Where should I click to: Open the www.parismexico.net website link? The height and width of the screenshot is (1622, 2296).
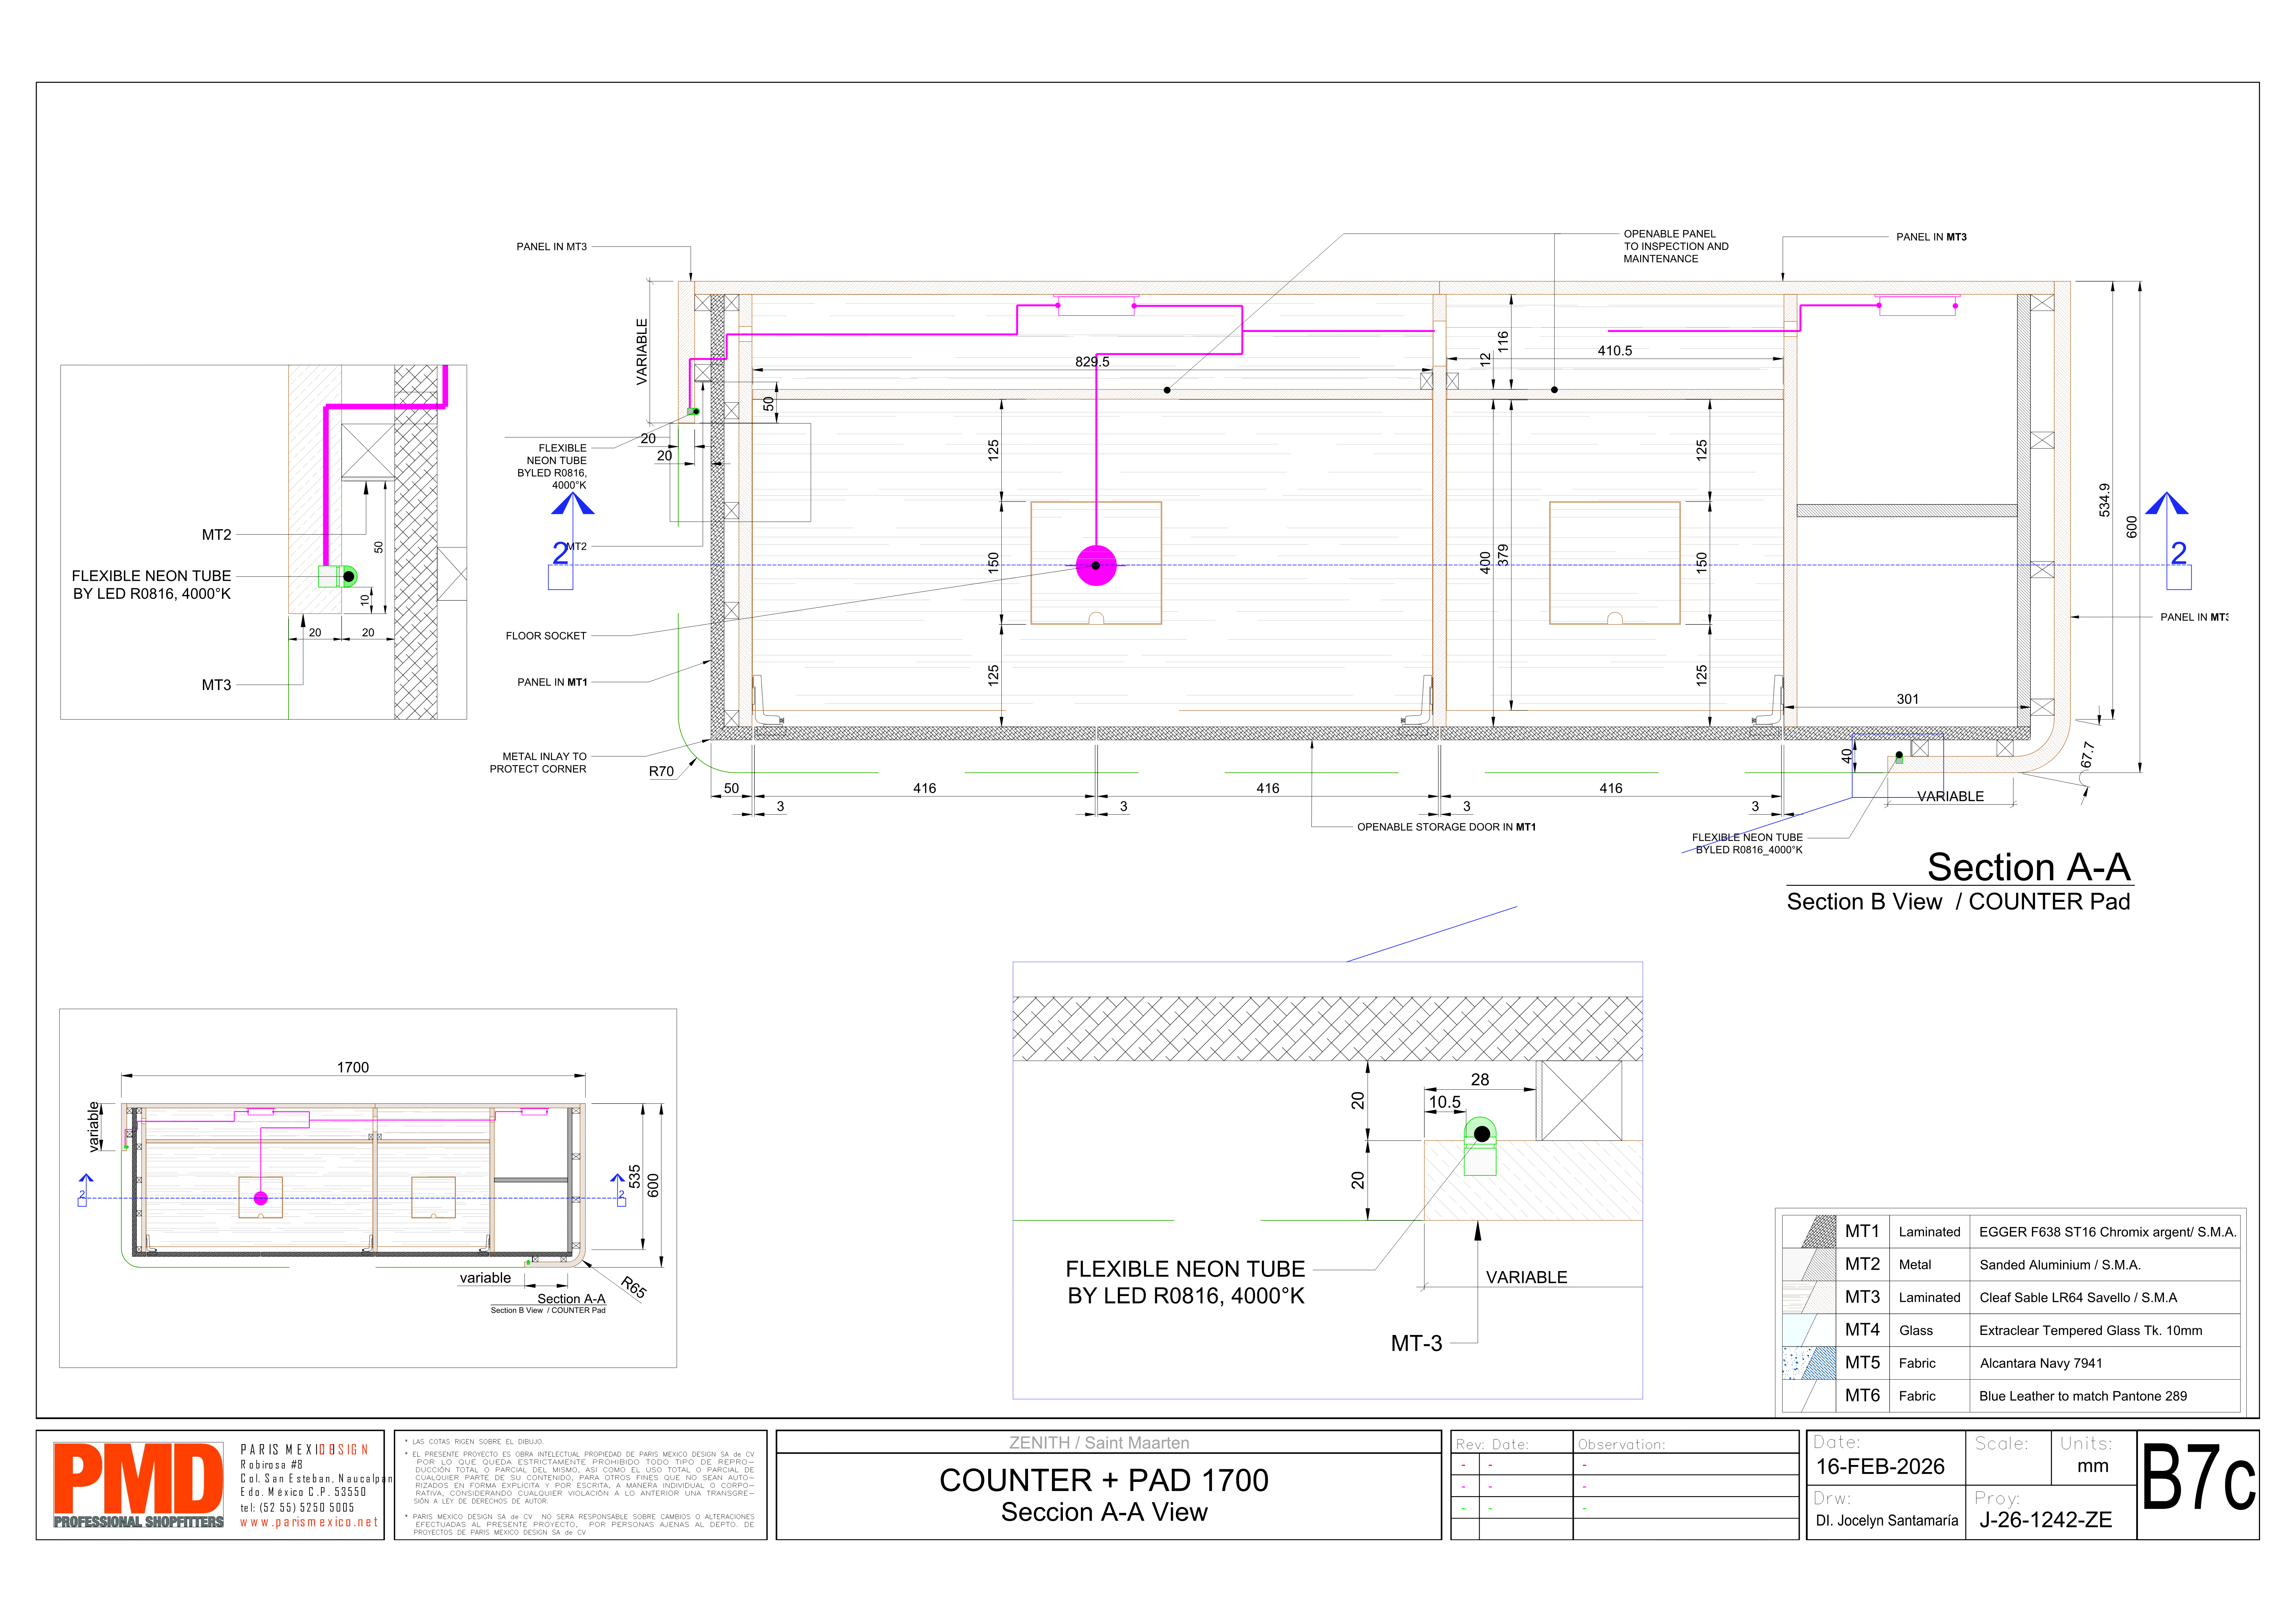tap(309, 1522)
